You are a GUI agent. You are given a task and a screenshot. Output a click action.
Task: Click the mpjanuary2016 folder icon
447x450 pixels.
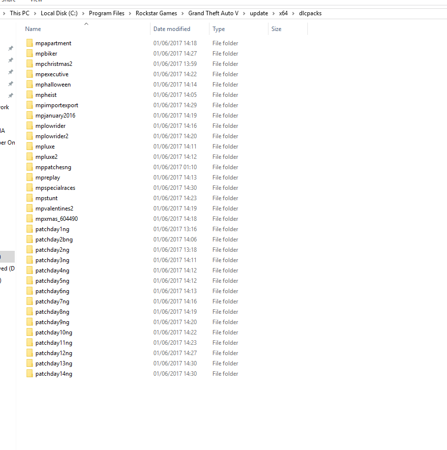click(30, 116)
